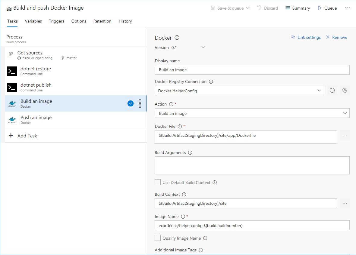The image size is (356, 255).
Task: Click the plus icon of Add Task
Action: (11, 135)
